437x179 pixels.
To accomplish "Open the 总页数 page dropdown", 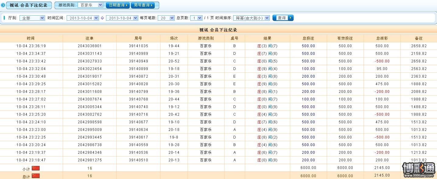I will [x=196, y=18].
